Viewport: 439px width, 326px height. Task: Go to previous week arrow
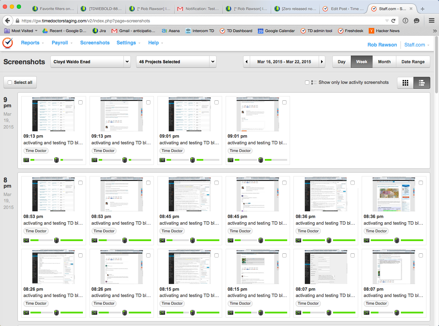[x=247, y=62]
